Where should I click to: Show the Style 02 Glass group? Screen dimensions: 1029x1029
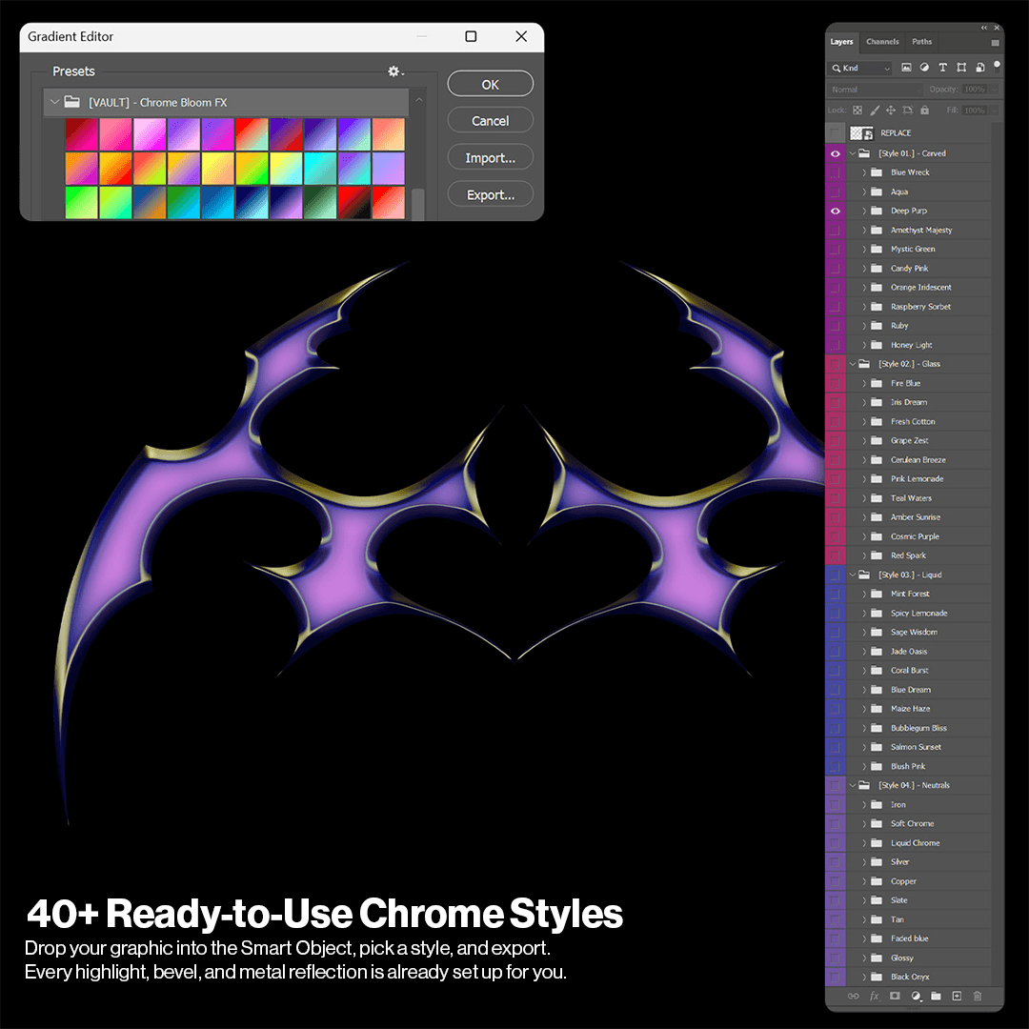pyautogui.click(x=836, y=364)
